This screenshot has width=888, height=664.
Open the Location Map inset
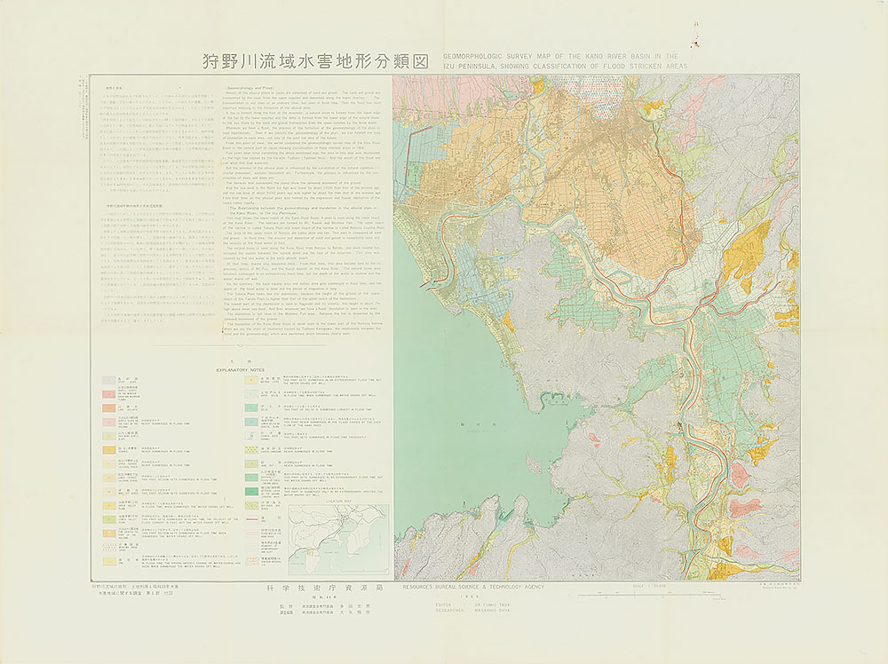pyautogui.click(x=338, y=536)
